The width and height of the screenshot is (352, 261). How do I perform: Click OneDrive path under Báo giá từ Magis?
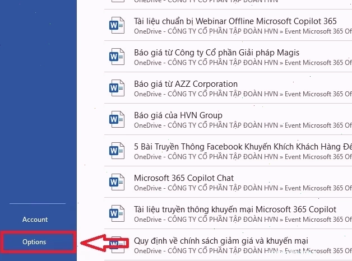click(x=243, y=63)
